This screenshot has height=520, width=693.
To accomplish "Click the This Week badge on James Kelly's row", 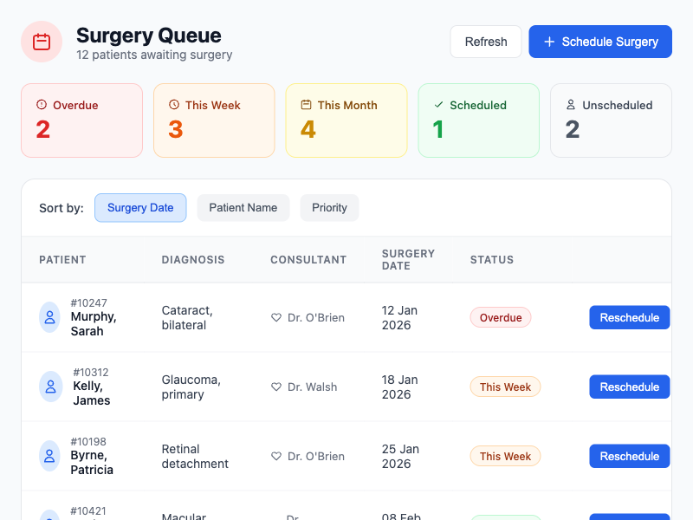I will coord(505,387).
